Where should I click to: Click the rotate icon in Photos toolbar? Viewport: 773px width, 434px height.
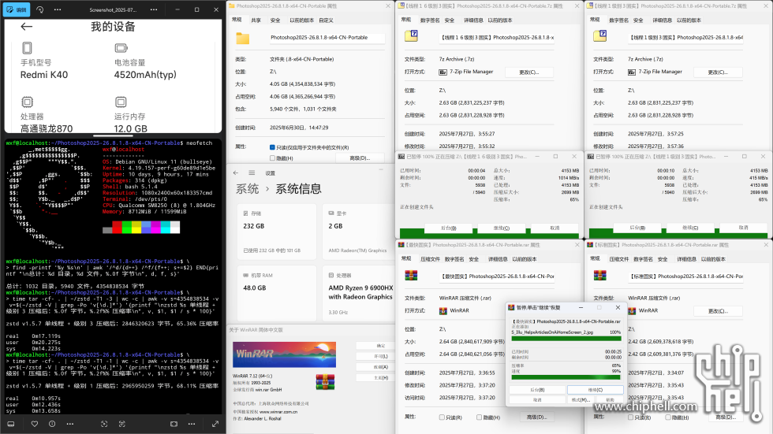pos(40,9)
